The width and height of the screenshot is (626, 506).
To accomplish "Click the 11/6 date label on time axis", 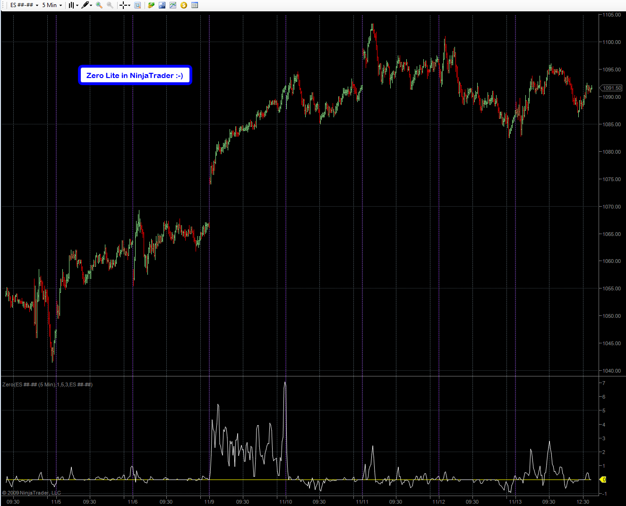I will click(133, 502).
